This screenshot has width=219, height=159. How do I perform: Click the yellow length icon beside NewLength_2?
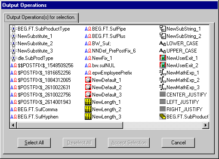[88, 109]
